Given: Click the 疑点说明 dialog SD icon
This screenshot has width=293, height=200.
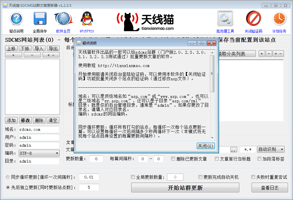Looking at the screenshot, I should (79, 43).
